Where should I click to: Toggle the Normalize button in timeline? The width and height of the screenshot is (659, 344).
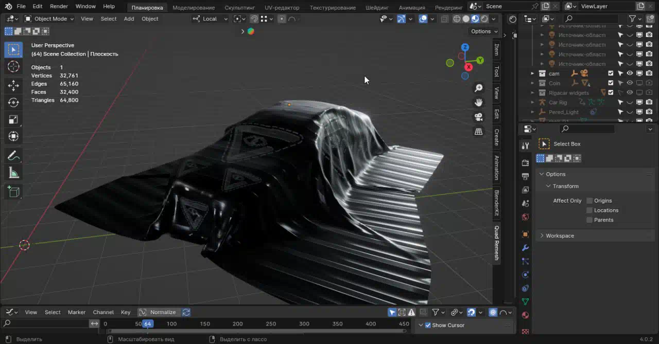tap(159, 312)
